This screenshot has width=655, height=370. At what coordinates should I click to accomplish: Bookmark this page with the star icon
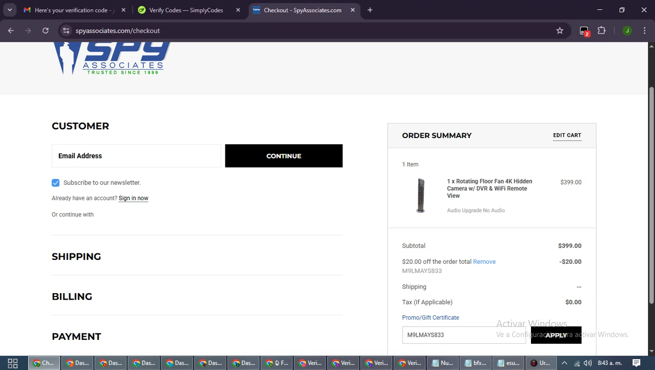point(560,31)
